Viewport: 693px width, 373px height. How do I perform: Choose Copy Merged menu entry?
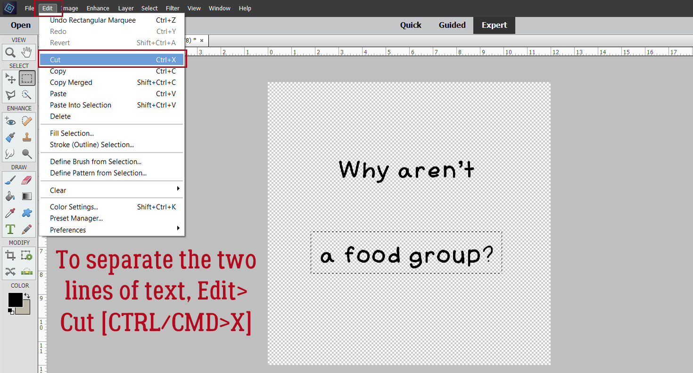click(112, 82)
